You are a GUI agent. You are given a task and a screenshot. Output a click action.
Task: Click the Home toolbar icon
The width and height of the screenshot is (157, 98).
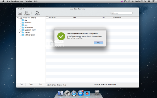point(20,13)
